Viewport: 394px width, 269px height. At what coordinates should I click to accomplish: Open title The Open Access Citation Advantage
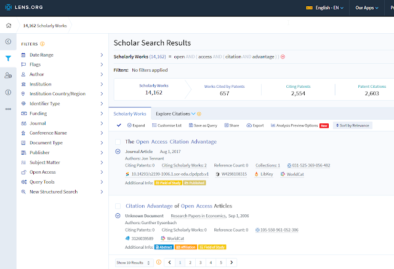tap(171, 142)
